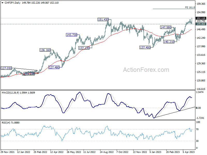Click the RSI 70 level label

197,129
